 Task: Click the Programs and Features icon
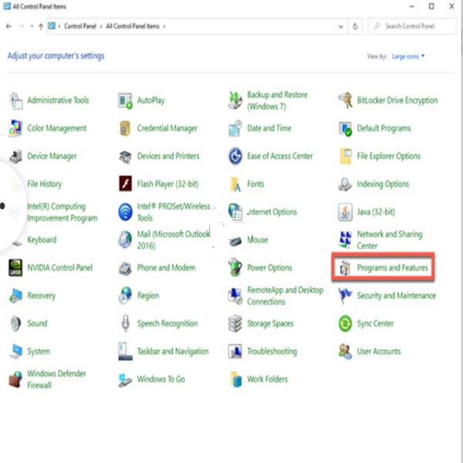point(345,268)
